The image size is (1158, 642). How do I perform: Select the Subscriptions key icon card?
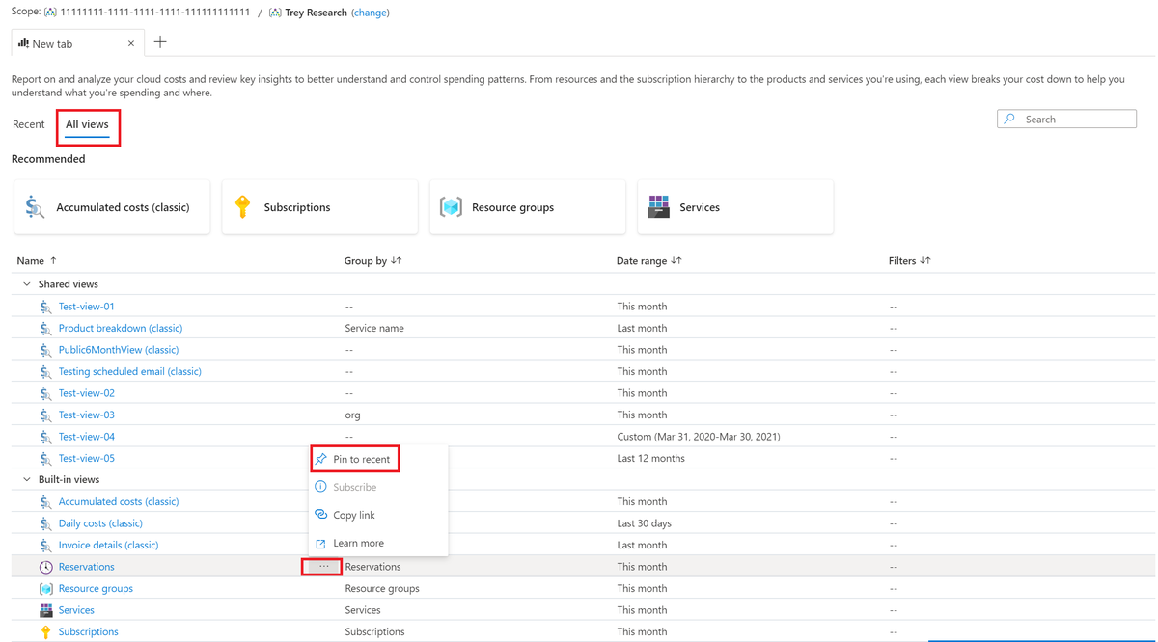243,206
